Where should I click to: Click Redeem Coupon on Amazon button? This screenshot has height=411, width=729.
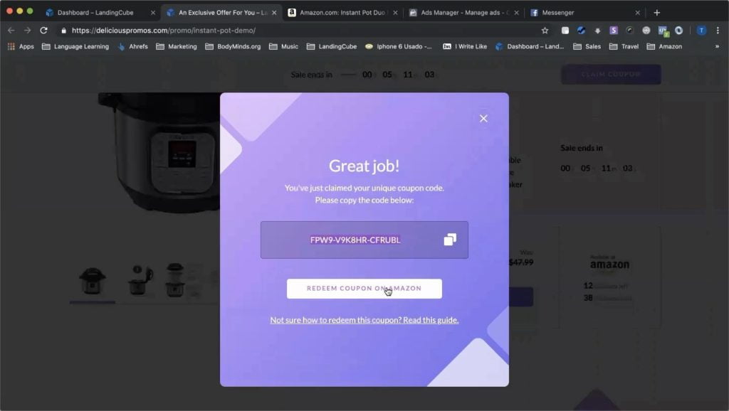[x=364, y=289]
